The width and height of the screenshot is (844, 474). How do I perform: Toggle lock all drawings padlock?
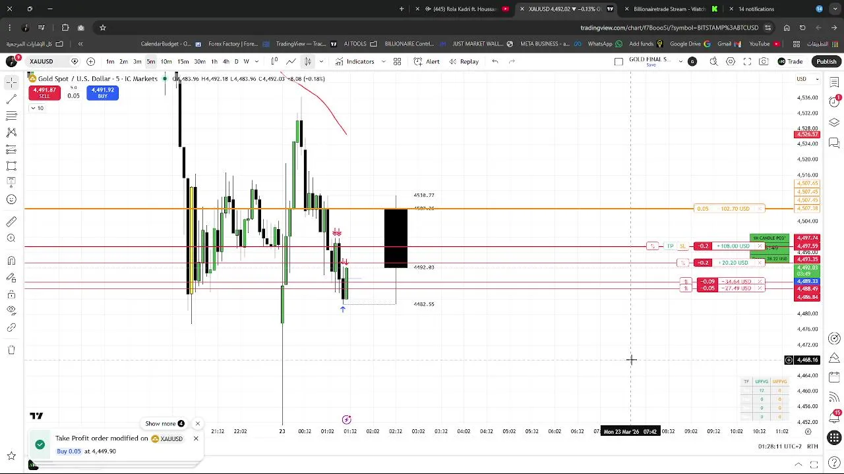tap(11, 294)
